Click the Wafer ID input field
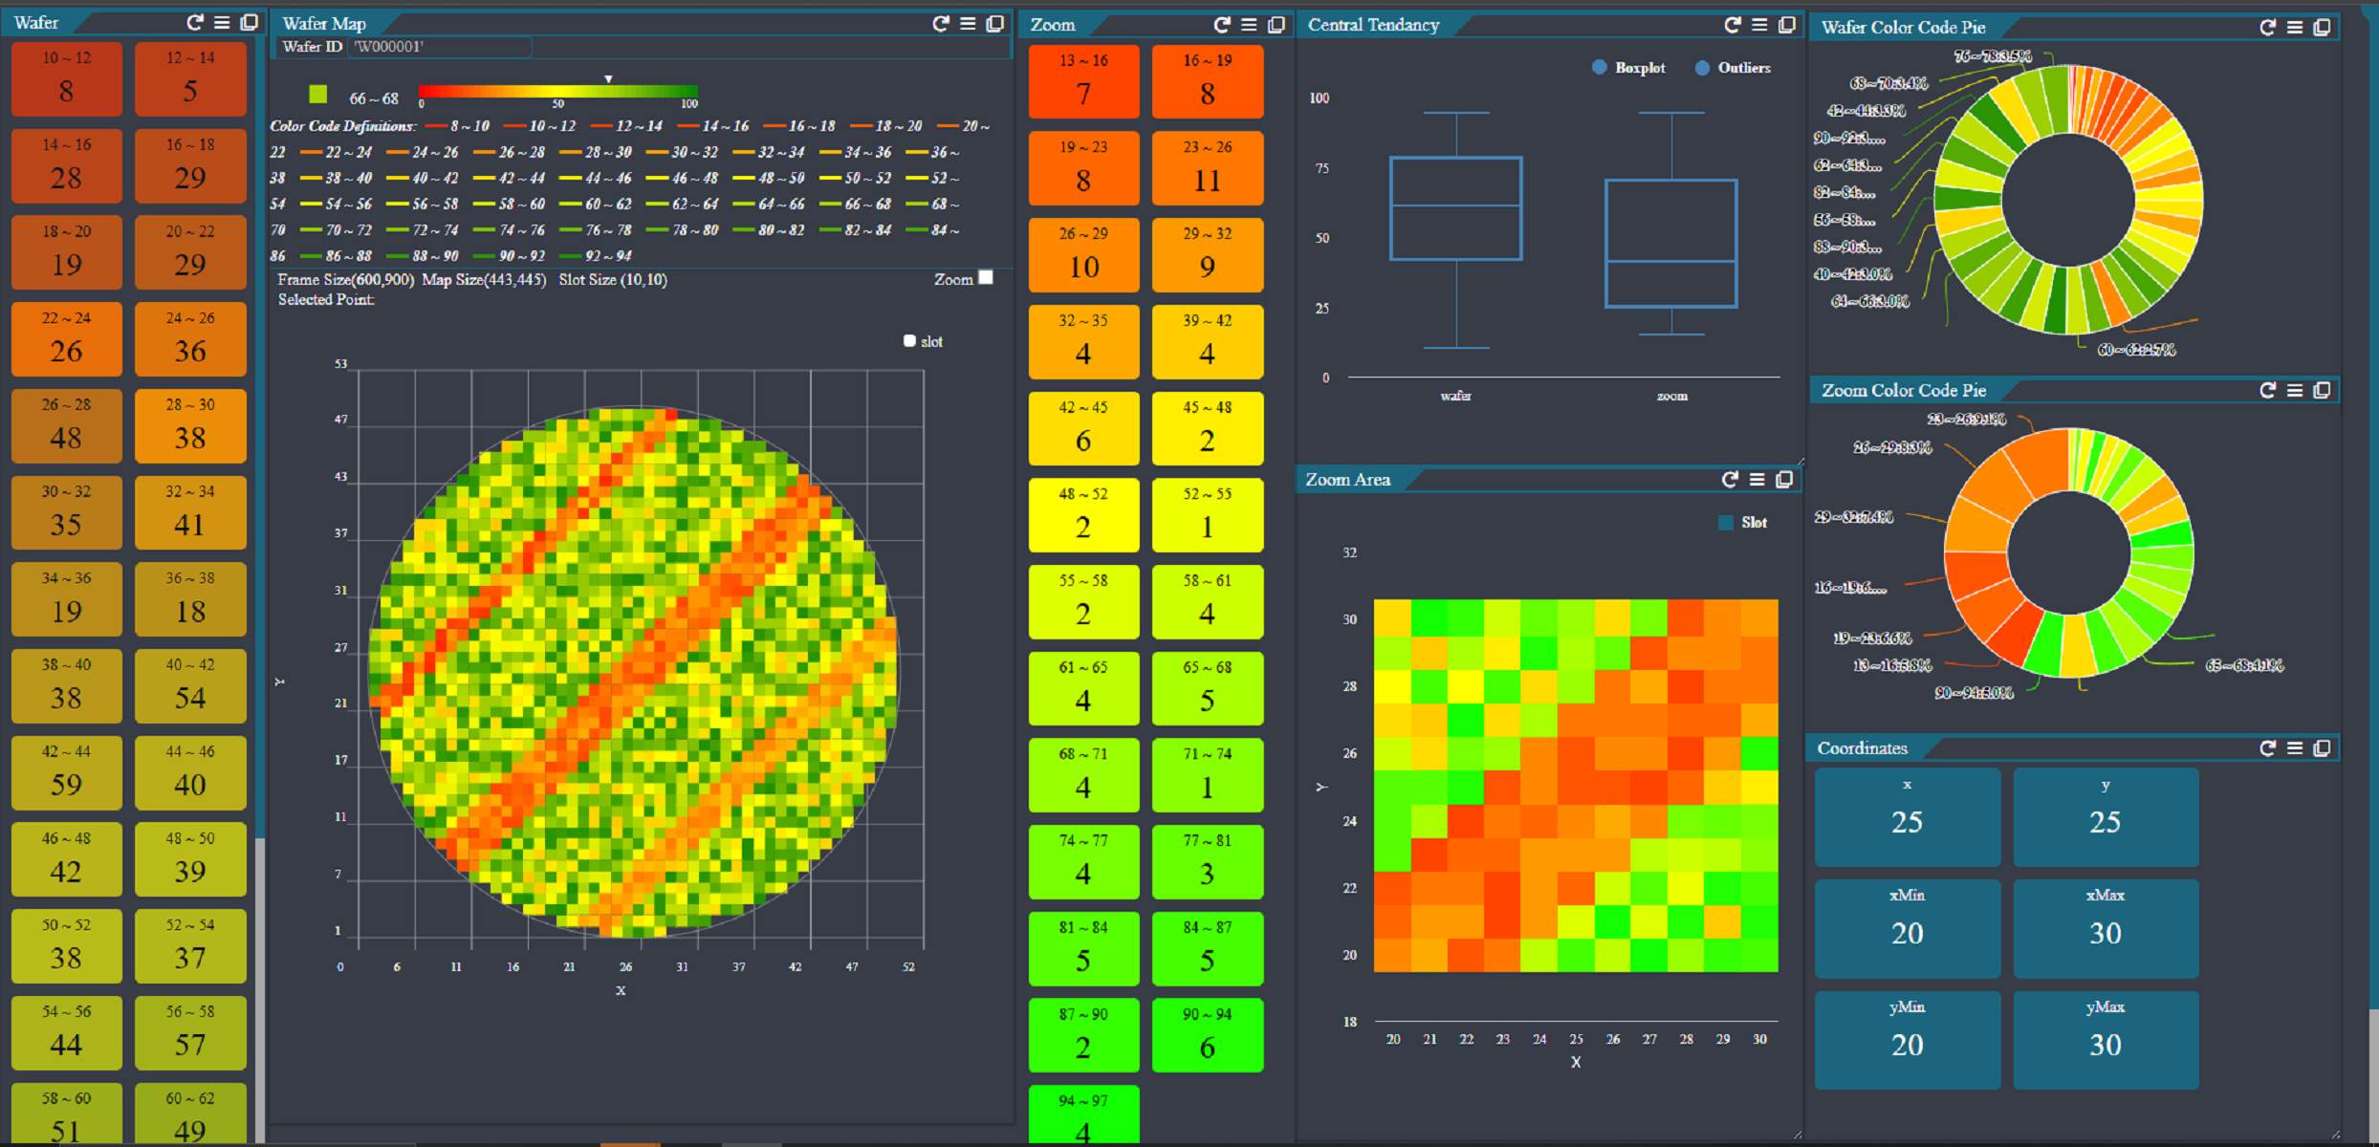2379x1147 pixels. (440, 47)
